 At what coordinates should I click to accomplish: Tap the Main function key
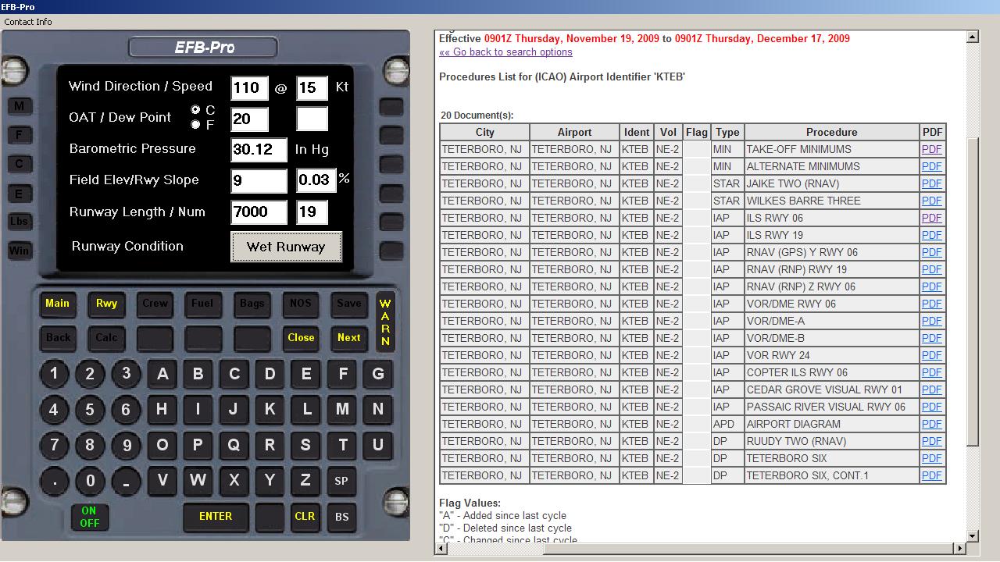(58, 304)
